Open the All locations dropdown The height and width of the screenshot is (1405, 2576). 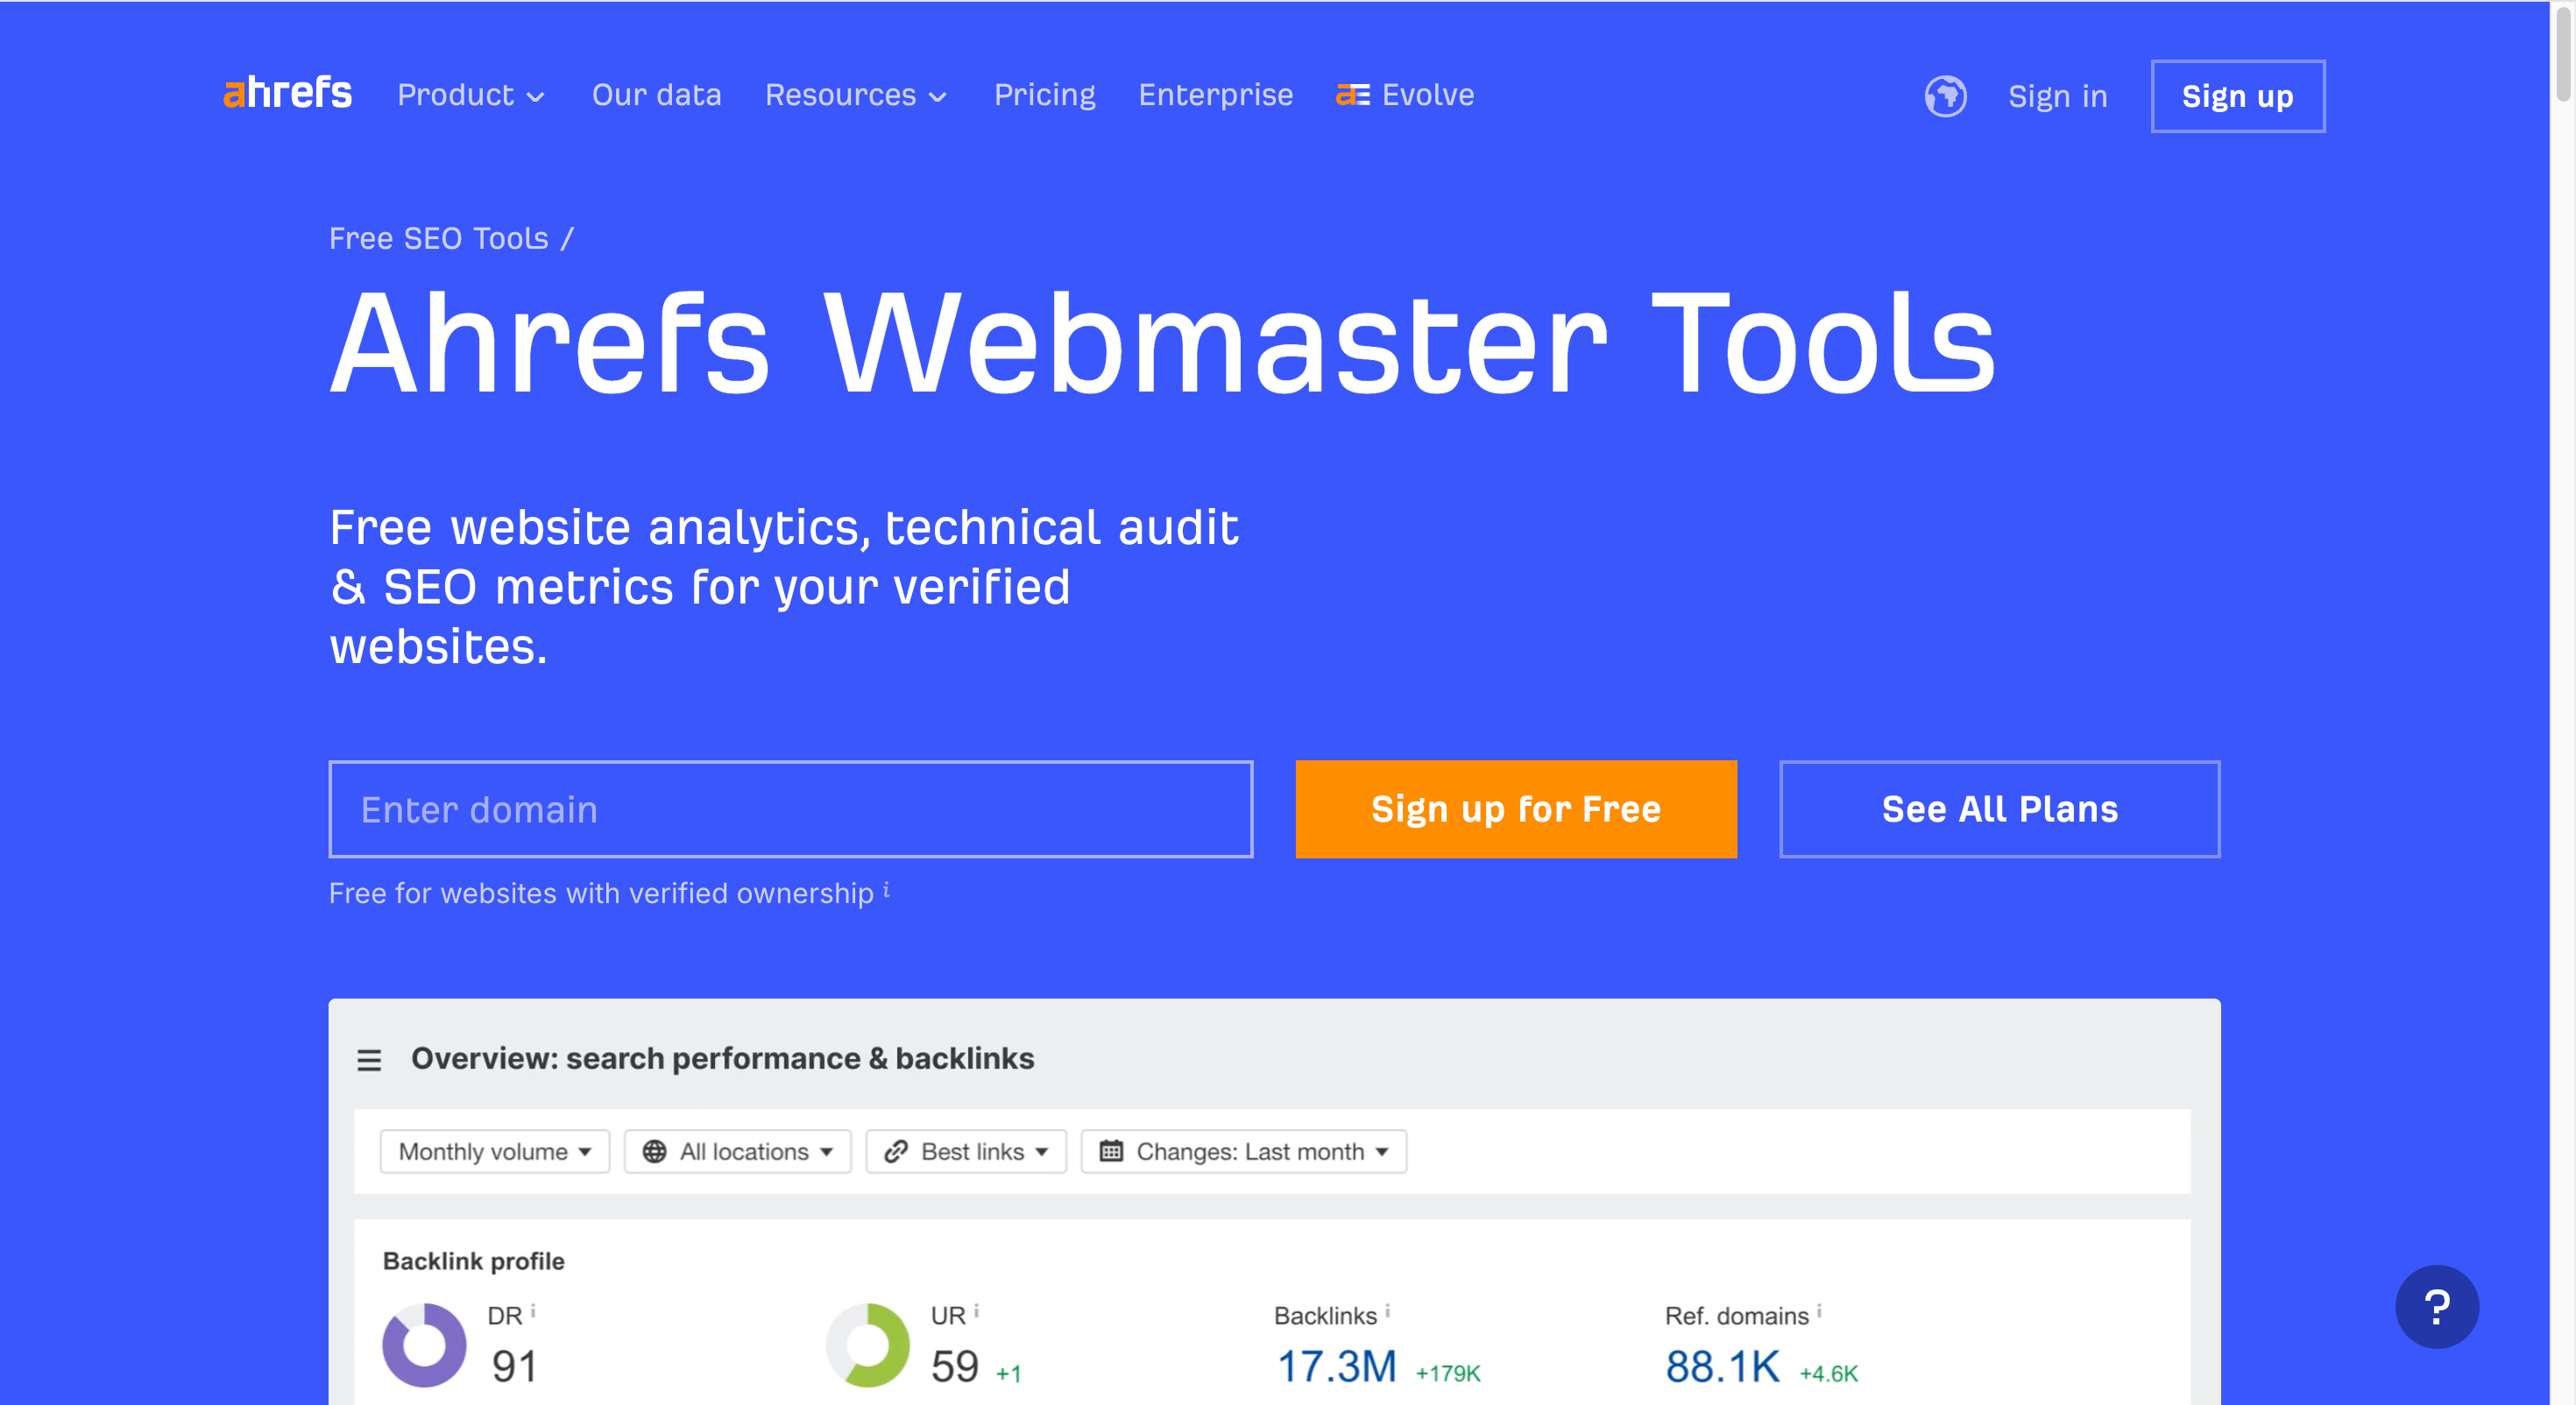pyautogui.click(x=737, y=1151)
